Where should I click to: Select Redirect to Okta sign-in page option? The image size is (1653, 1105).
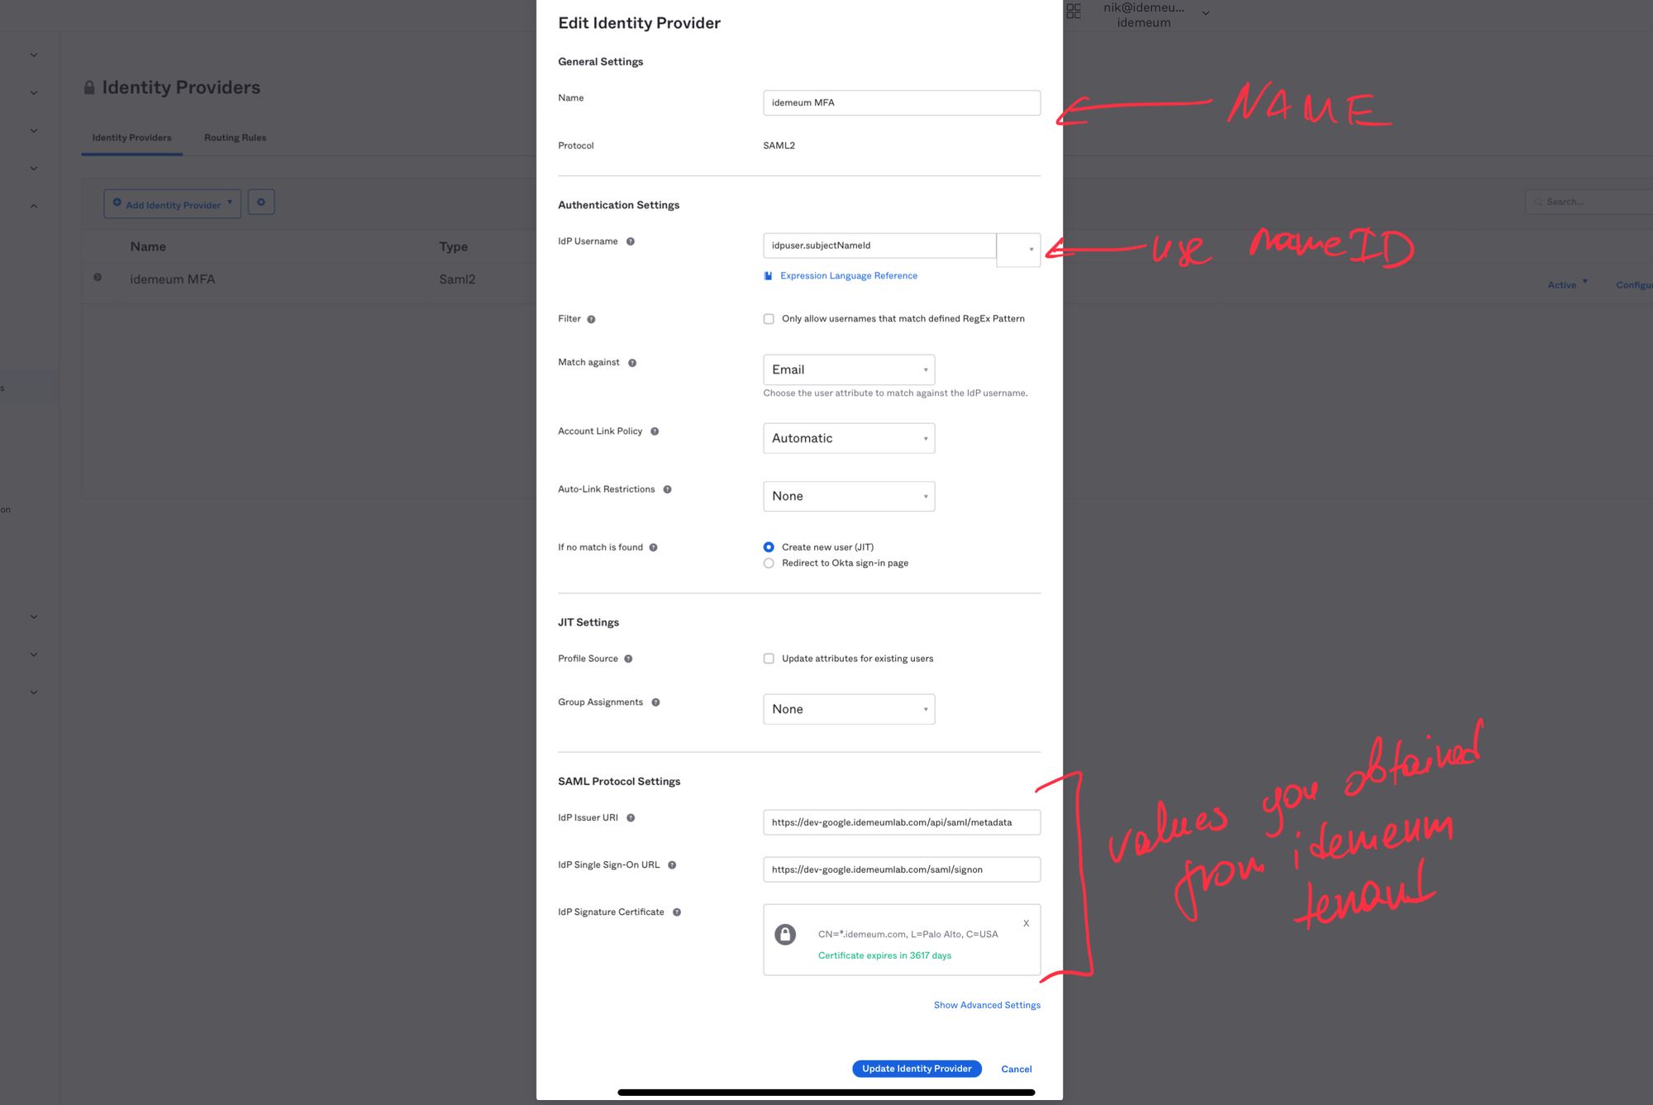click(769, 563)
